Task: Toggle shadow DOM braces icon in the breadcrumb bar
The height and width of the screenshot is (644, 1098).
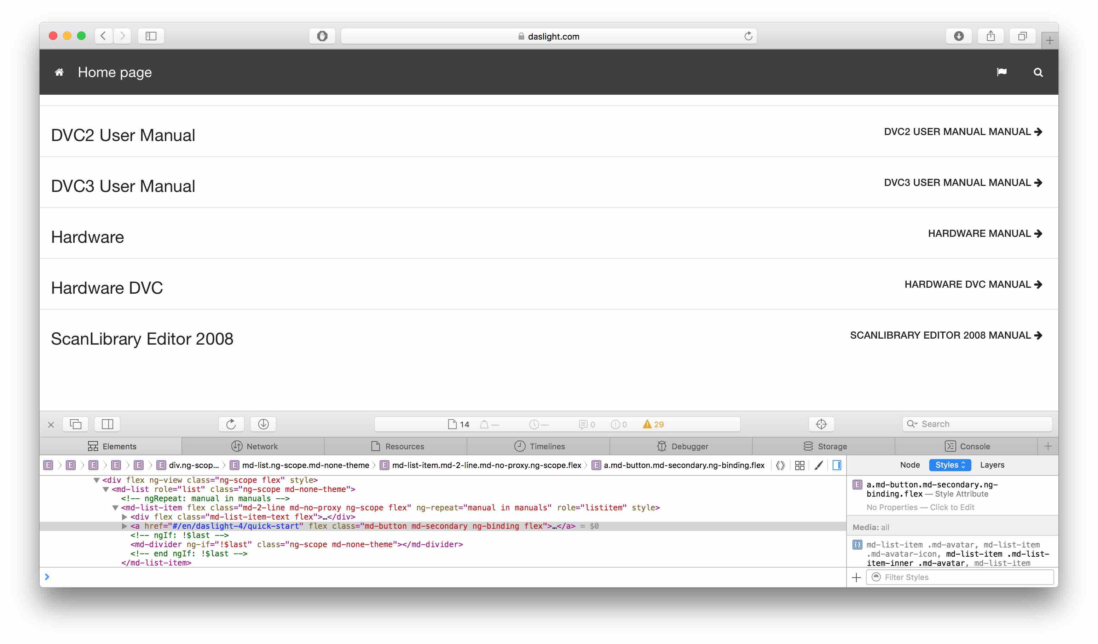Action: (x=780, y=466)
